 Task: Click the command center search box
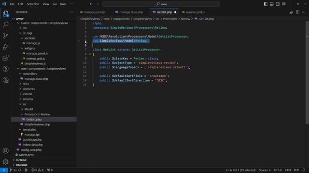coord(161,4)
